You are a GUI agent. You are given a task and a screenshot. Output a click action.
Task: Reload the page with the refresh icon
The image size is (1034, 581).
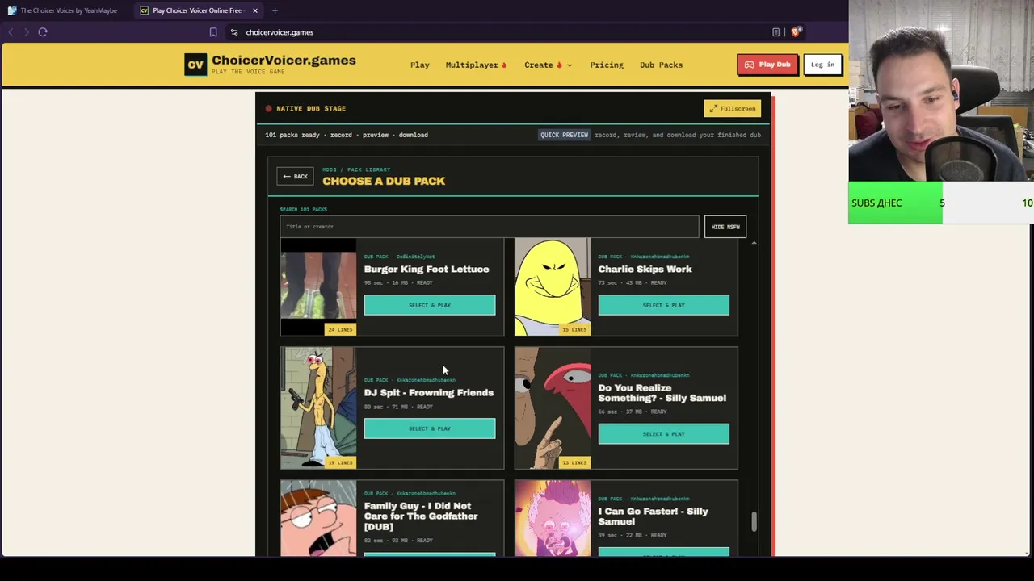point(43,32)
